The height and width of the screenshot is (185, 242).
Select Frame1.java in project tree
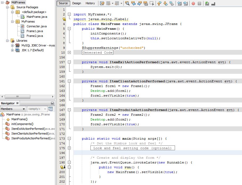click(35, 31)
